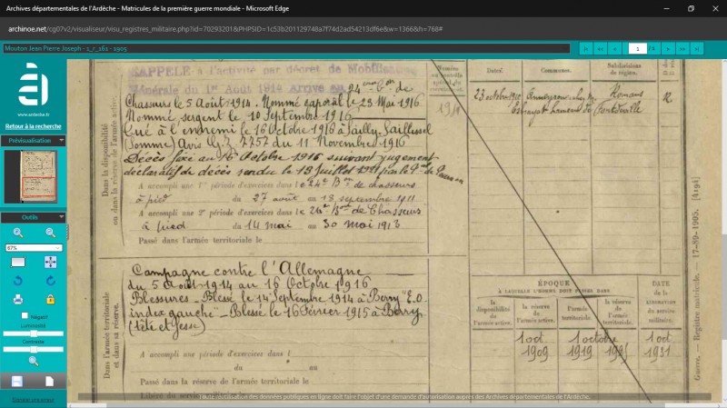Rotate the image clockwise
The width and height of the screenshot is (727, 408).
click(x=51, y=281)
